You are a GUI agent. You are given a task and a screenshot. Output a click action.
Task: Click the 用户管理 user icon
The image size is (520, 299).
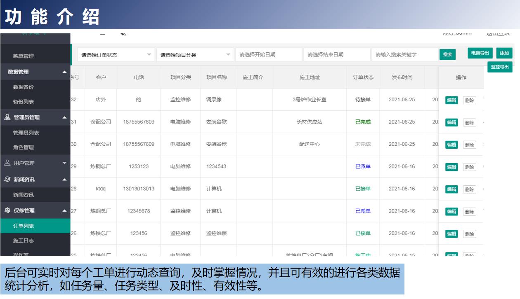coord(8,163)
